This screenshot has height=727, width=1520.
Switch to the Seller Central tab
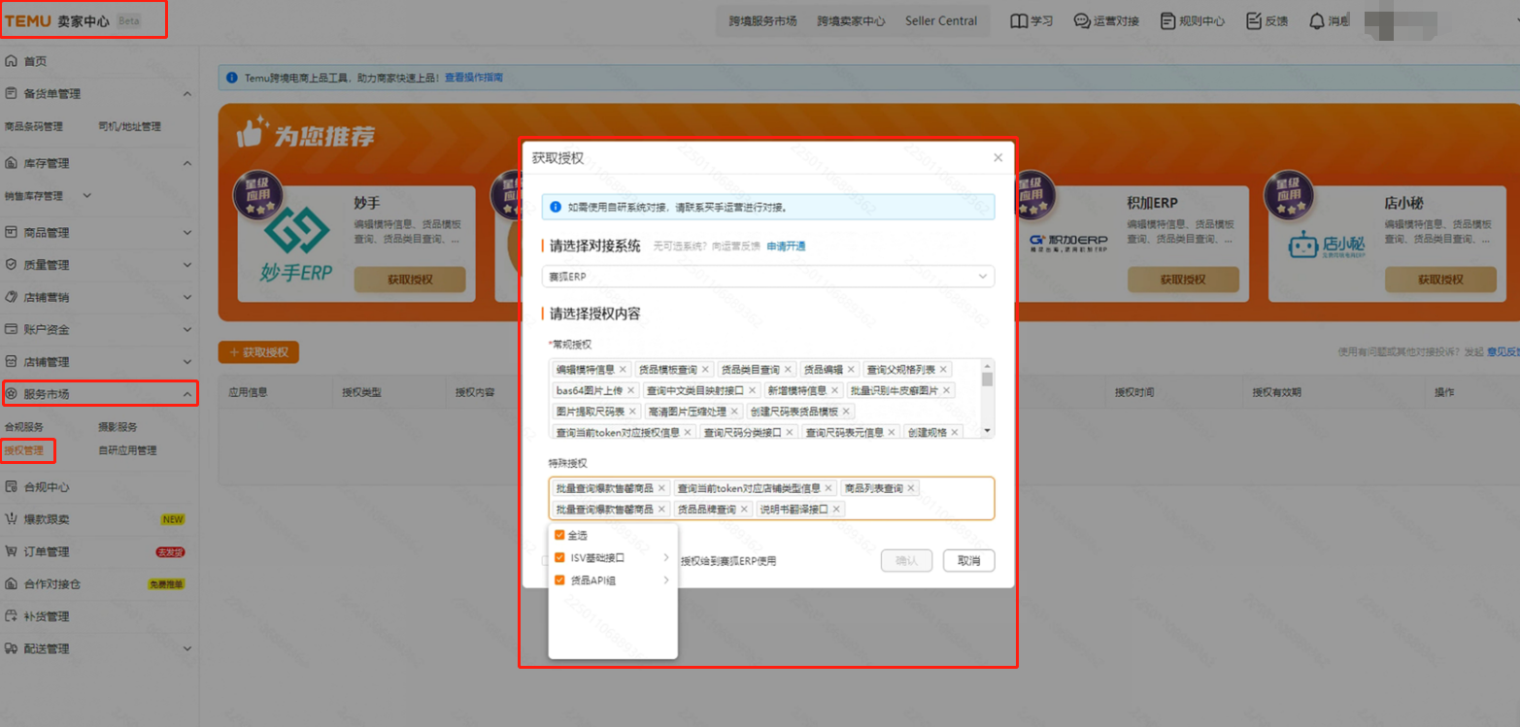coord(940,20)
